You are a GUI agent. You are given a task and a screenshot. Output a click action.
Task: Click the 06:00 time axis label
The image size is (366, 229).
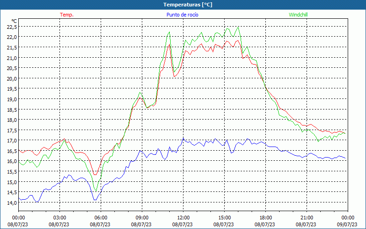pos(101,218)
